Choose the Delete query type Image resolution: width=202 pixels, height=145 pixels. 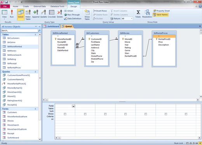coord(60,14)
